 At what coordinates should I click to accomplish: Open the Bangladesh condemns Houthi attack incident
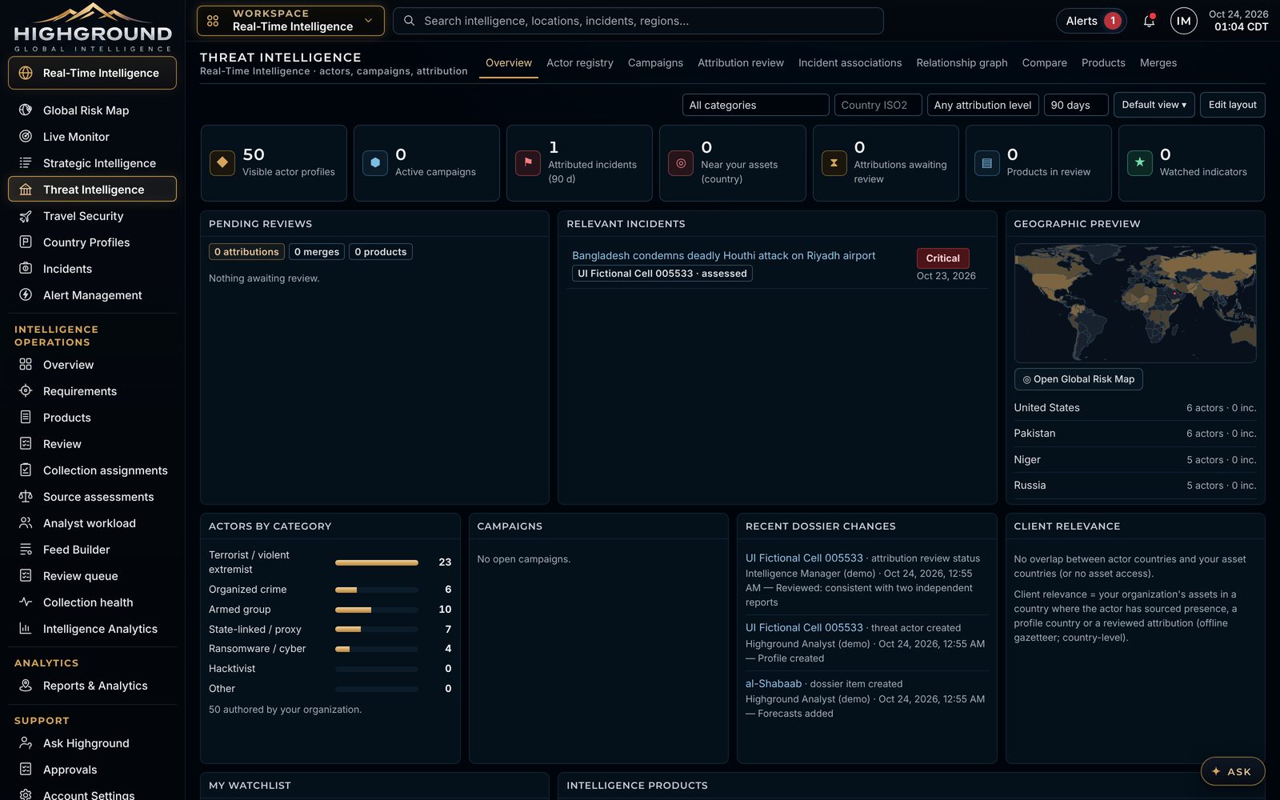tap(723, 256)
